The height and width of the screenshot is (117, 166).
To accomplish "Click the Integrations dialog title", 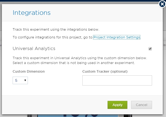I will point(32,13).
